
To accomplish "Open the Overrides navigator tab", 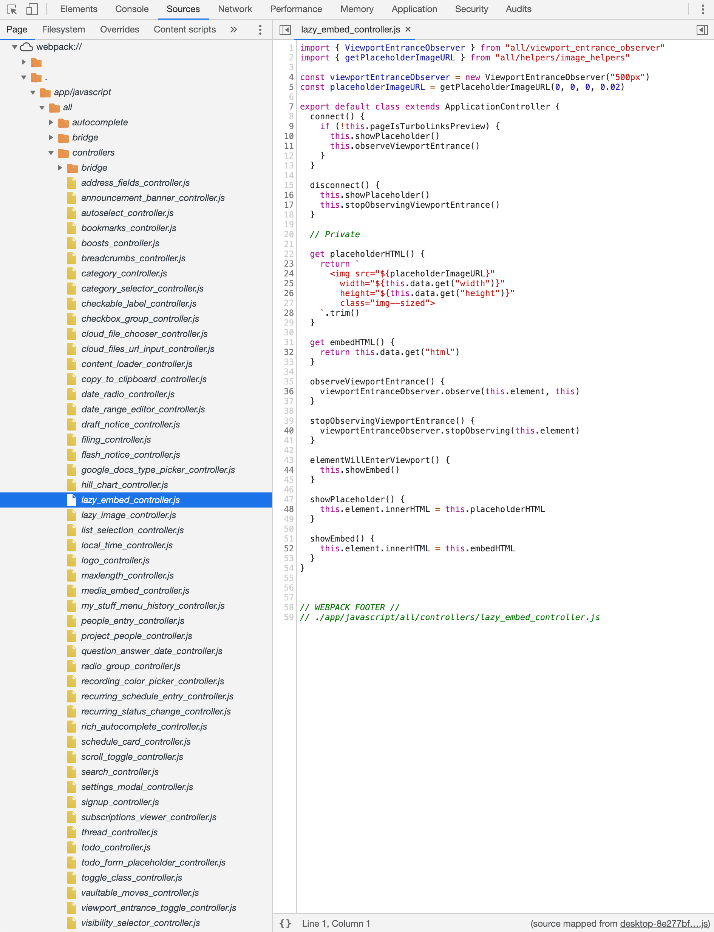I will tap(119, 29).
